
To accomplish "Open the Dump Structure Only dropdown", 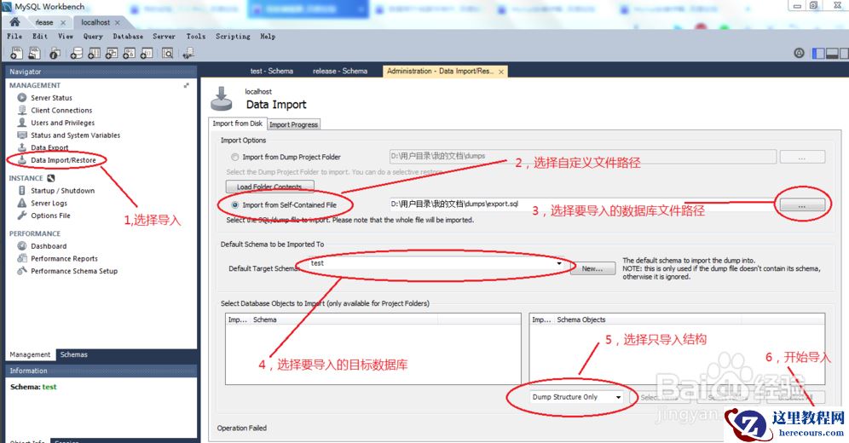I will (618, 397).
